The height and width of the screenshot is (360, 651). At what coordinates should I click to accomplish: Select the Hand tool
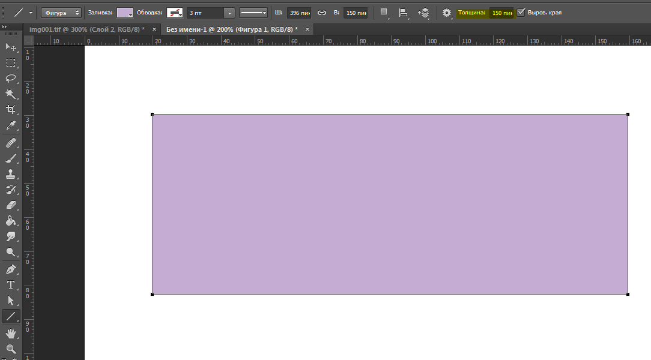(11, 334)
